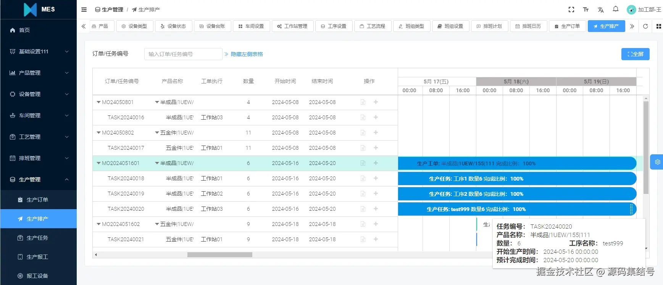
Task: Click the Gantt vertical scrollbar thumb
Action: 646,148
